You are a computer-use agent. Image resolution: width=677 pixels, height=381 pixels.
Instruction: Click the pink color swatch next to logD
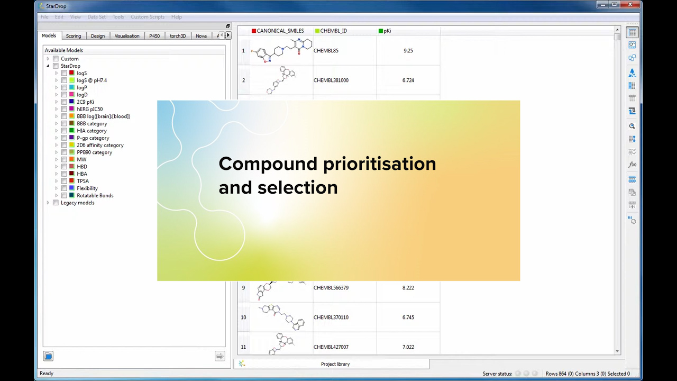[x=71, y=94]
